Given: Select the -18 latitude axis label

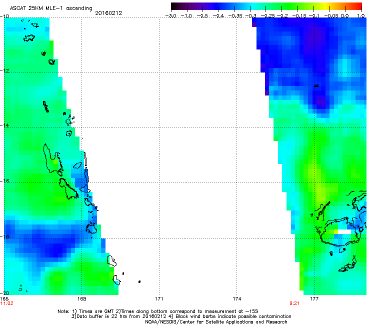Looking at the screenshot, I should pos(4,236).
